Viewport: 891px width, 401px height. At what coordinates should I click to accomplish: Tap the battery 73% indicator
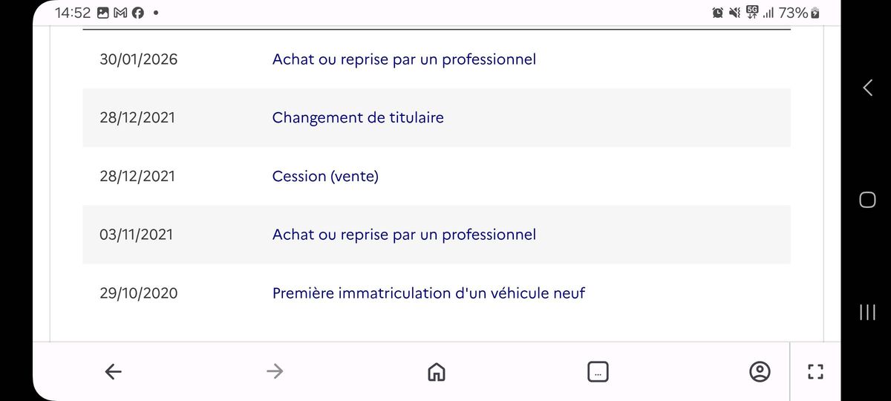[799, 13]
